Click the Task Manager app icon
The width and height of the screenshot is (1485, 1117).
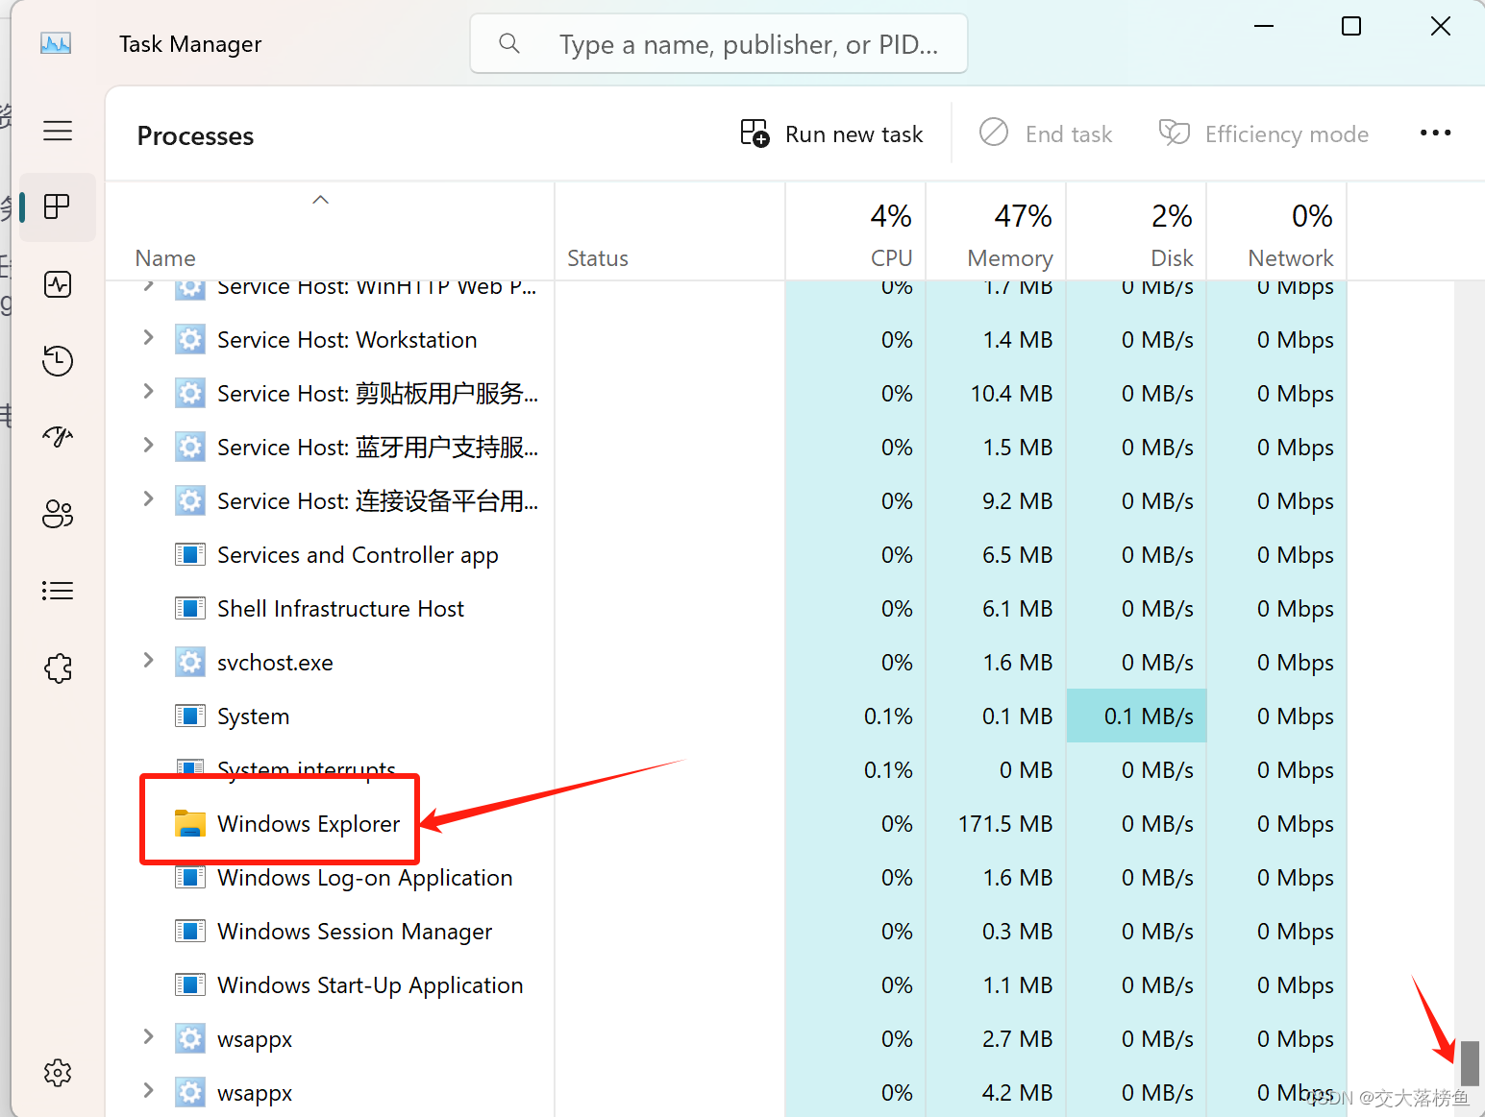point(56,44)
